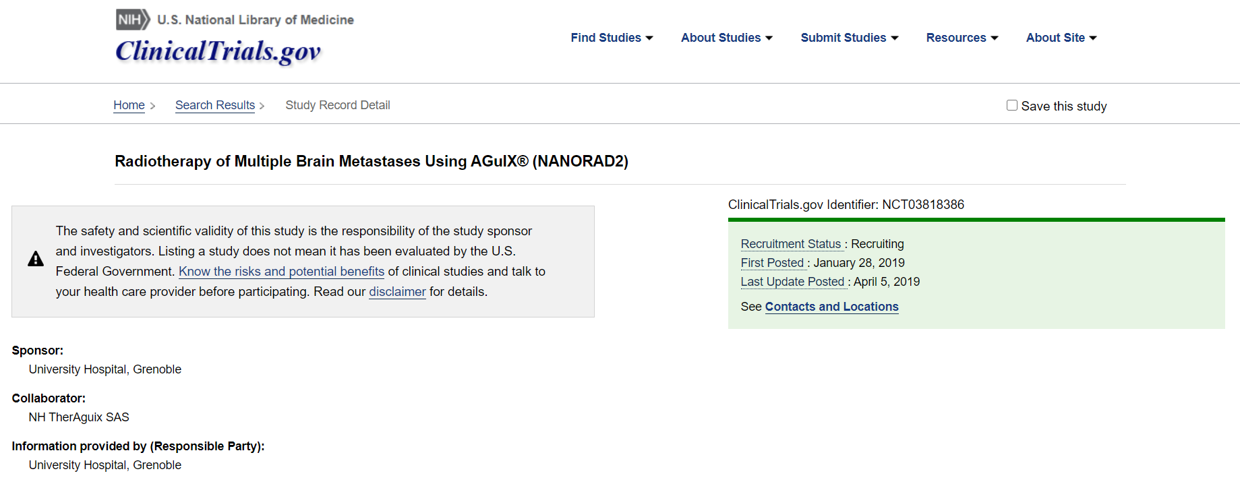The width and height of the screenshot is (1240, 486).
Task: Open the About Studies dropdown menu
Action: coord(727,38)
